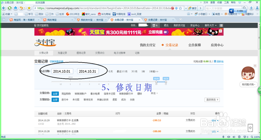Select the 转账到账户 transaction category
Image resolution: width=261 pixels, height=140 pixels.
tap(80, 94)
